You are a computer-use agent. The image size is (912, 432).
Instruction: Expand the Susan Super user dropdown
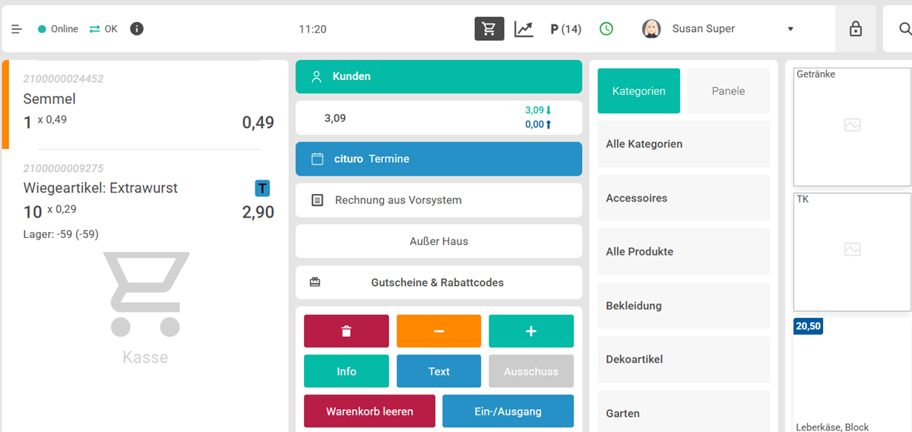[x=790, y=29]
